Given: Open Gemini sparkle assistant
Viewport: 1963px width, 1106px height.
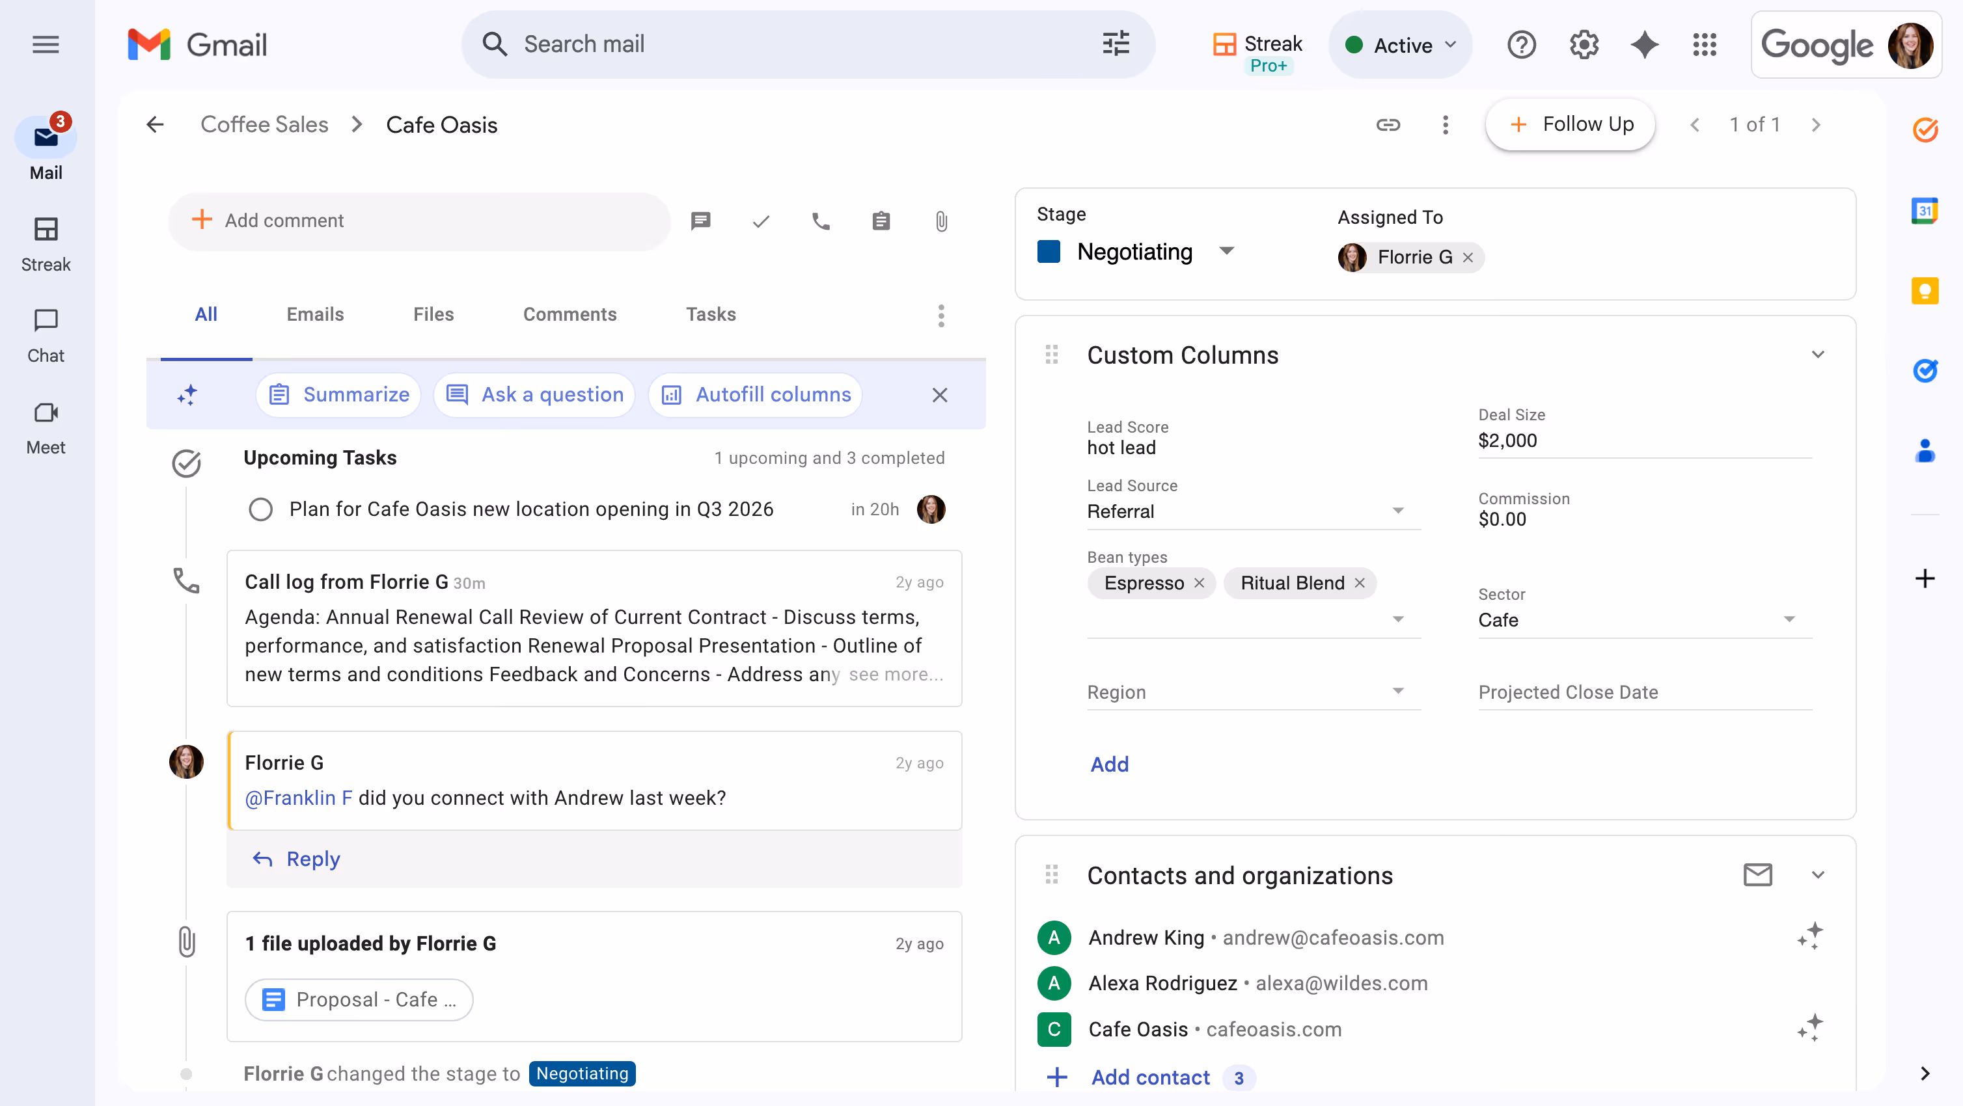Looking at the screenshot, I should 1645,45.
